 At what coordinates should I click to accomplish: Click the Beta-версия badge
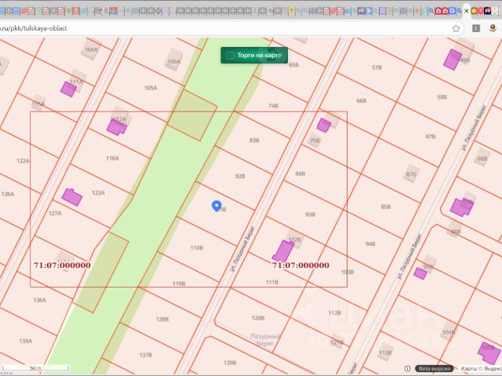434,369
